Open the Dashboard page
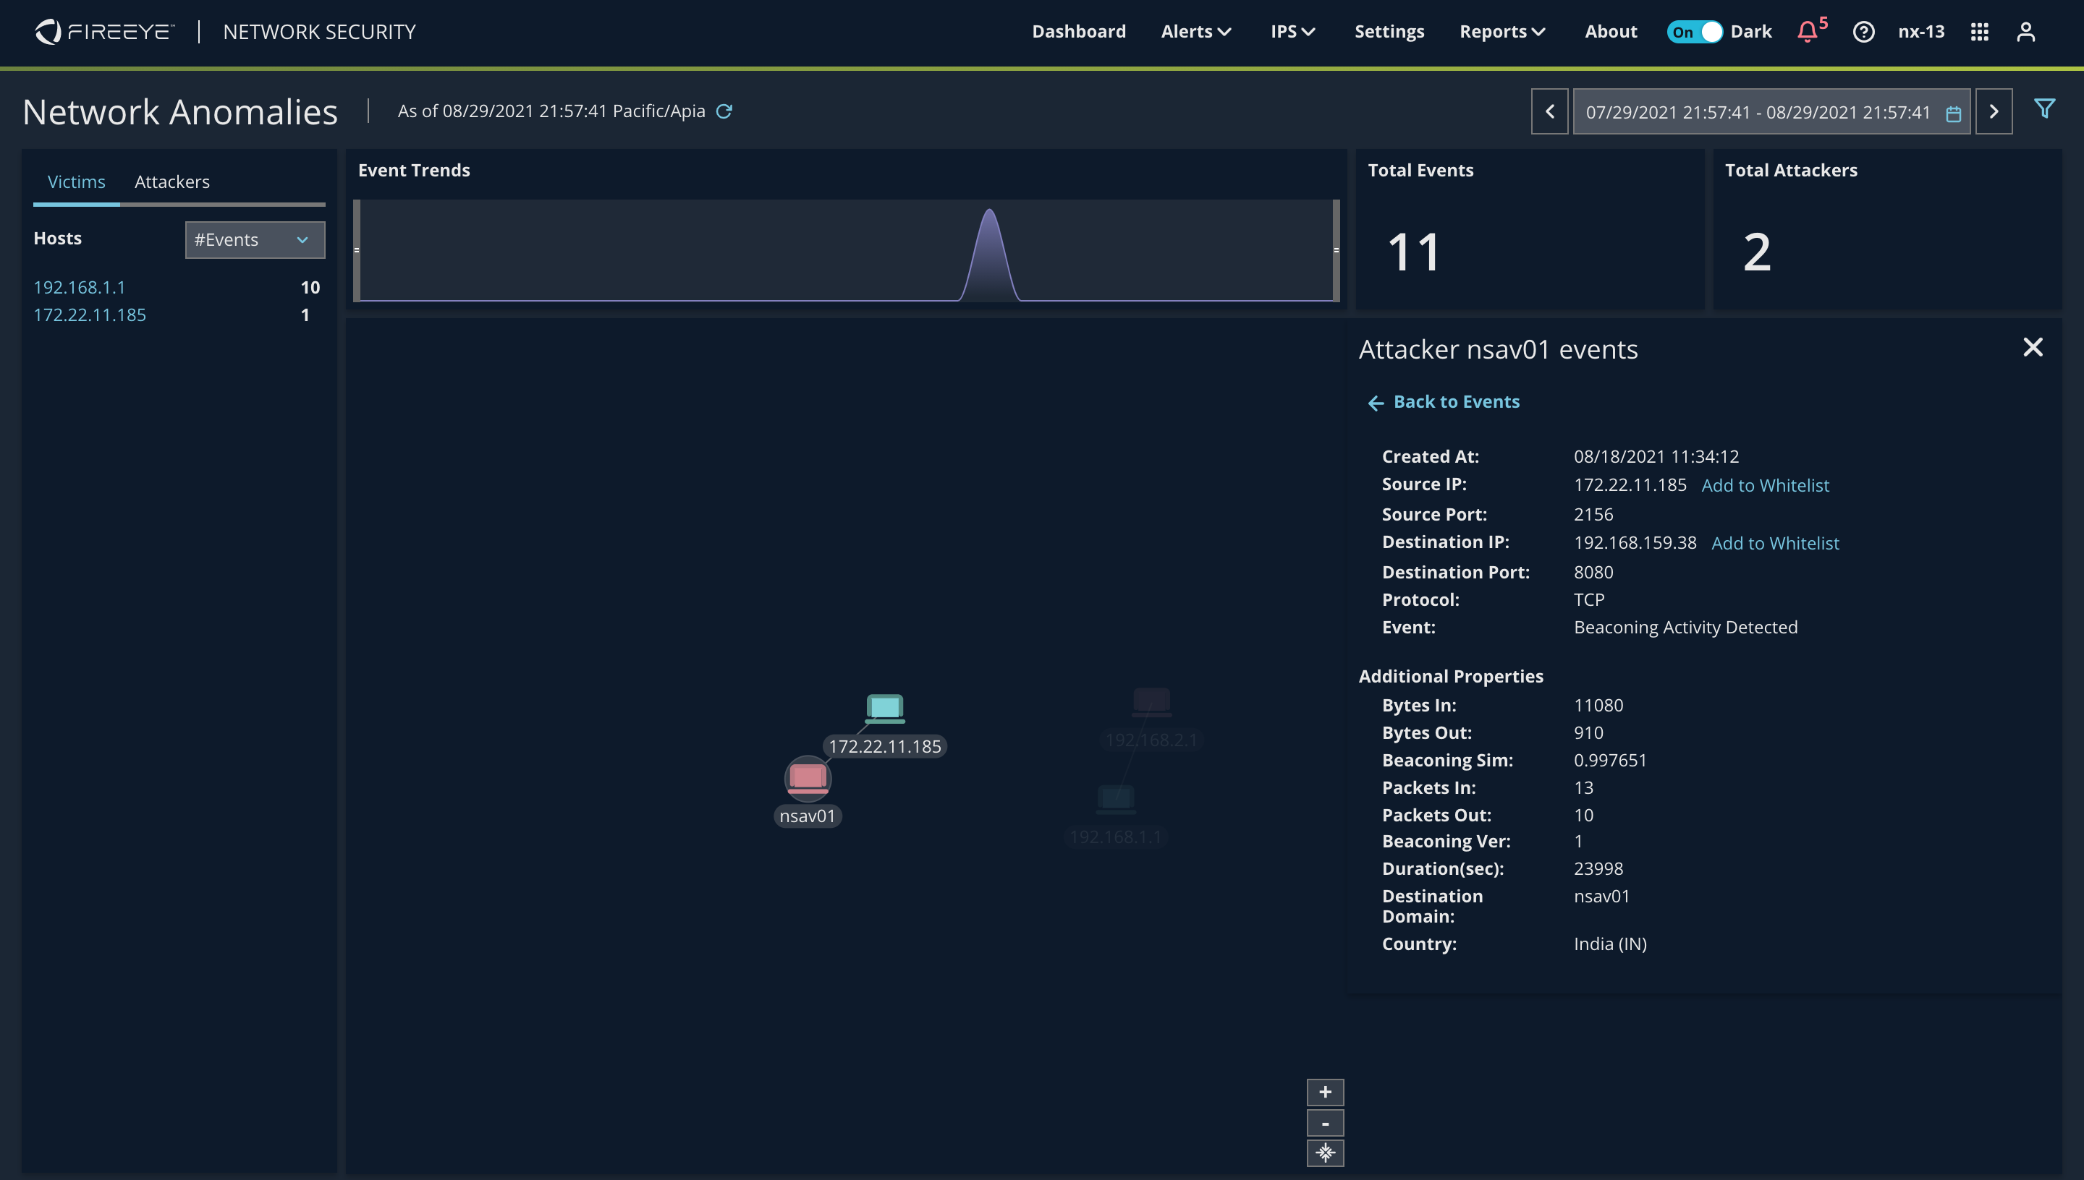This screenshot has width=2084, height=1180. click(1078, 32)
